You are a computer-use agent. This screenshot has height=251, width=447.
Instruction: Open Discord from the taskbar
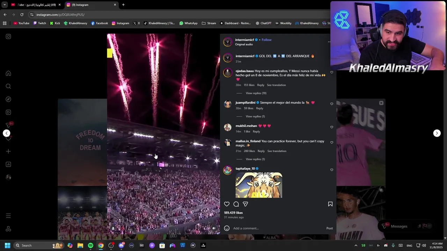tap(121, 245)
